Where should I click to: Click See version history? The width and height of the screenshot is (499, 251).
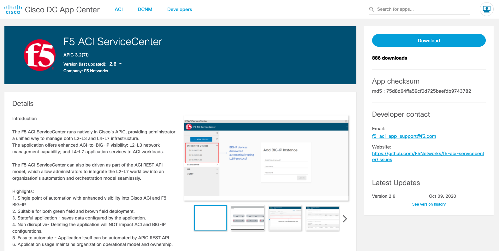429,204
